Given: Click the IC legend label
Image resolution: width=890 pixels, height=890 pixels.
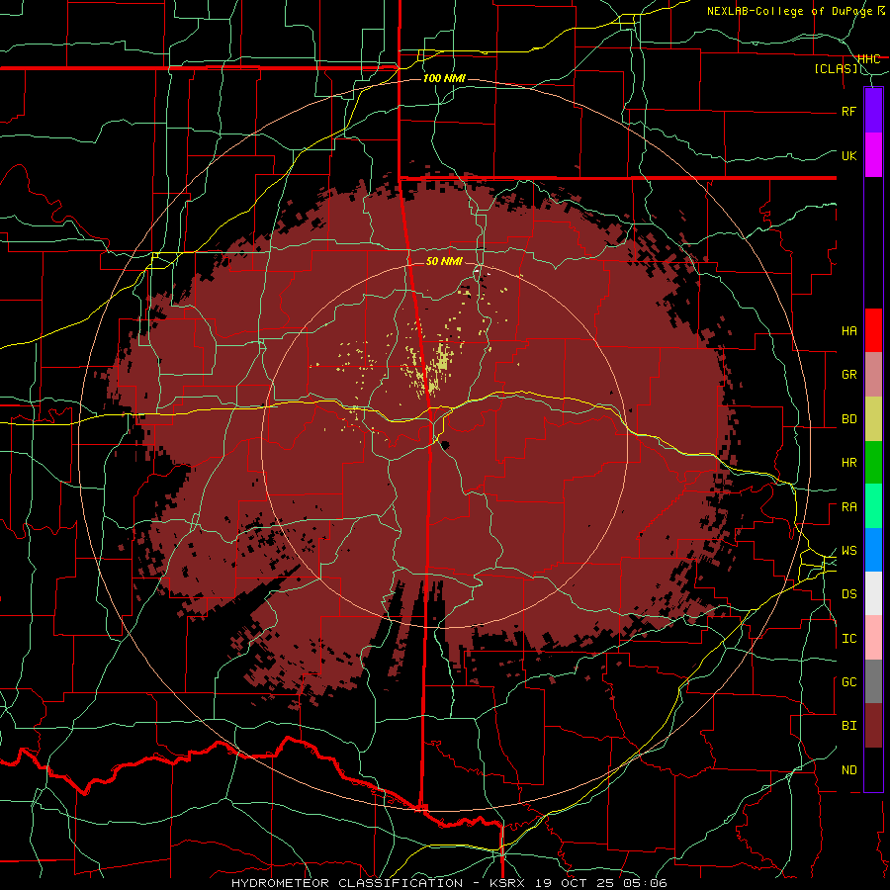Looking at the screenshot, I should click(848, 639).
